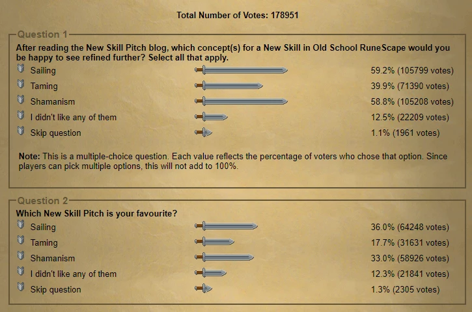Viewport: 472px width, 312px height.
Task: Click the shield icon beside Shamanism in Question 2
Action: point(21,256)
